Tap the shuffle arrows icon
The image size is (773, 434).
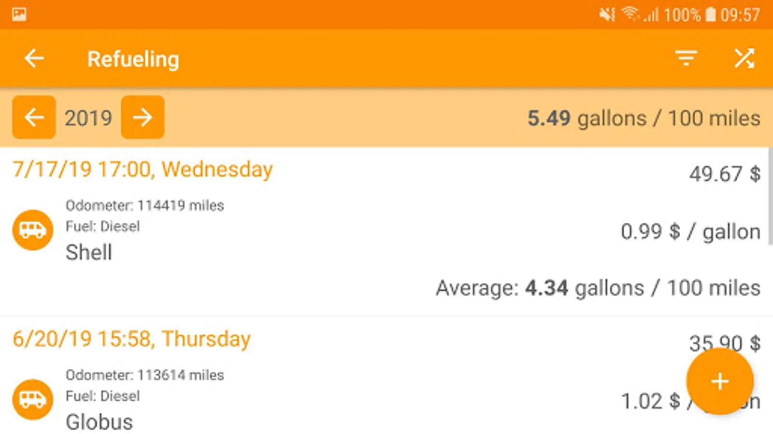pos(744,58)
